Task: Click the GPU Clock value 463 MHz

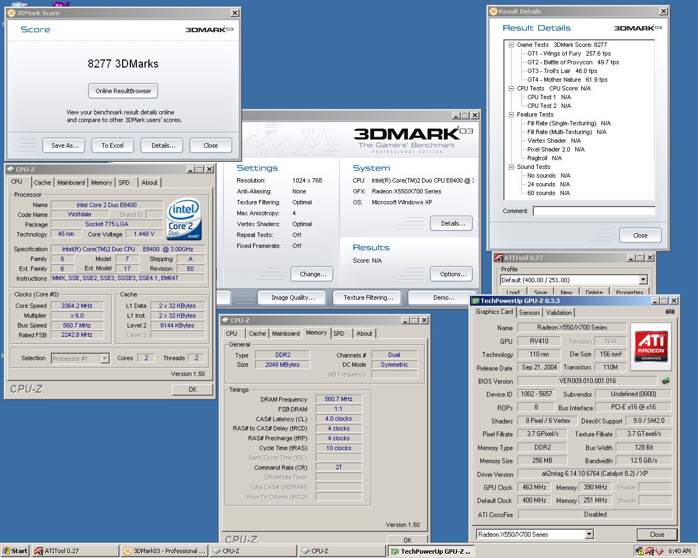Action: pos(534,487)
